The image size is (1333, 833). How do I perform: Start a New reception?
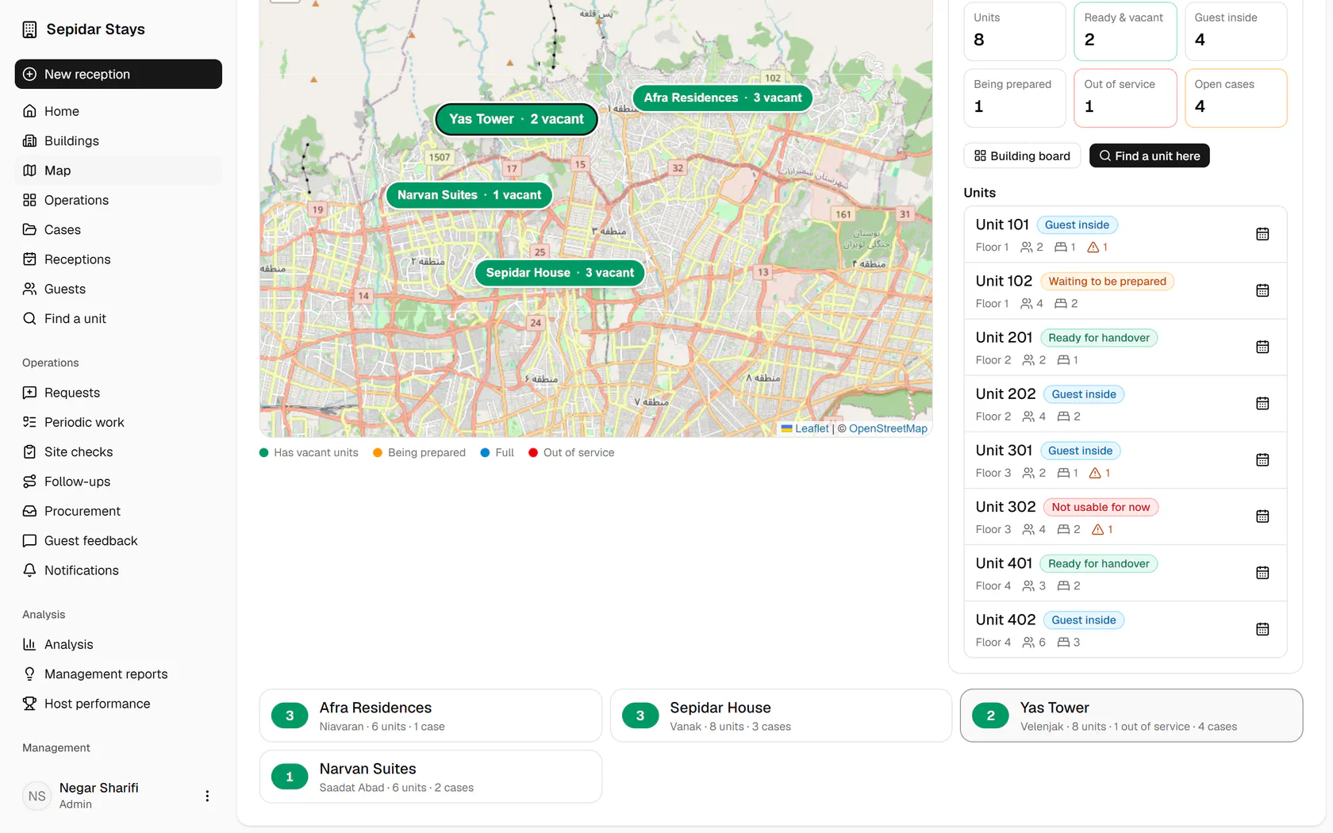coord(118,74)
